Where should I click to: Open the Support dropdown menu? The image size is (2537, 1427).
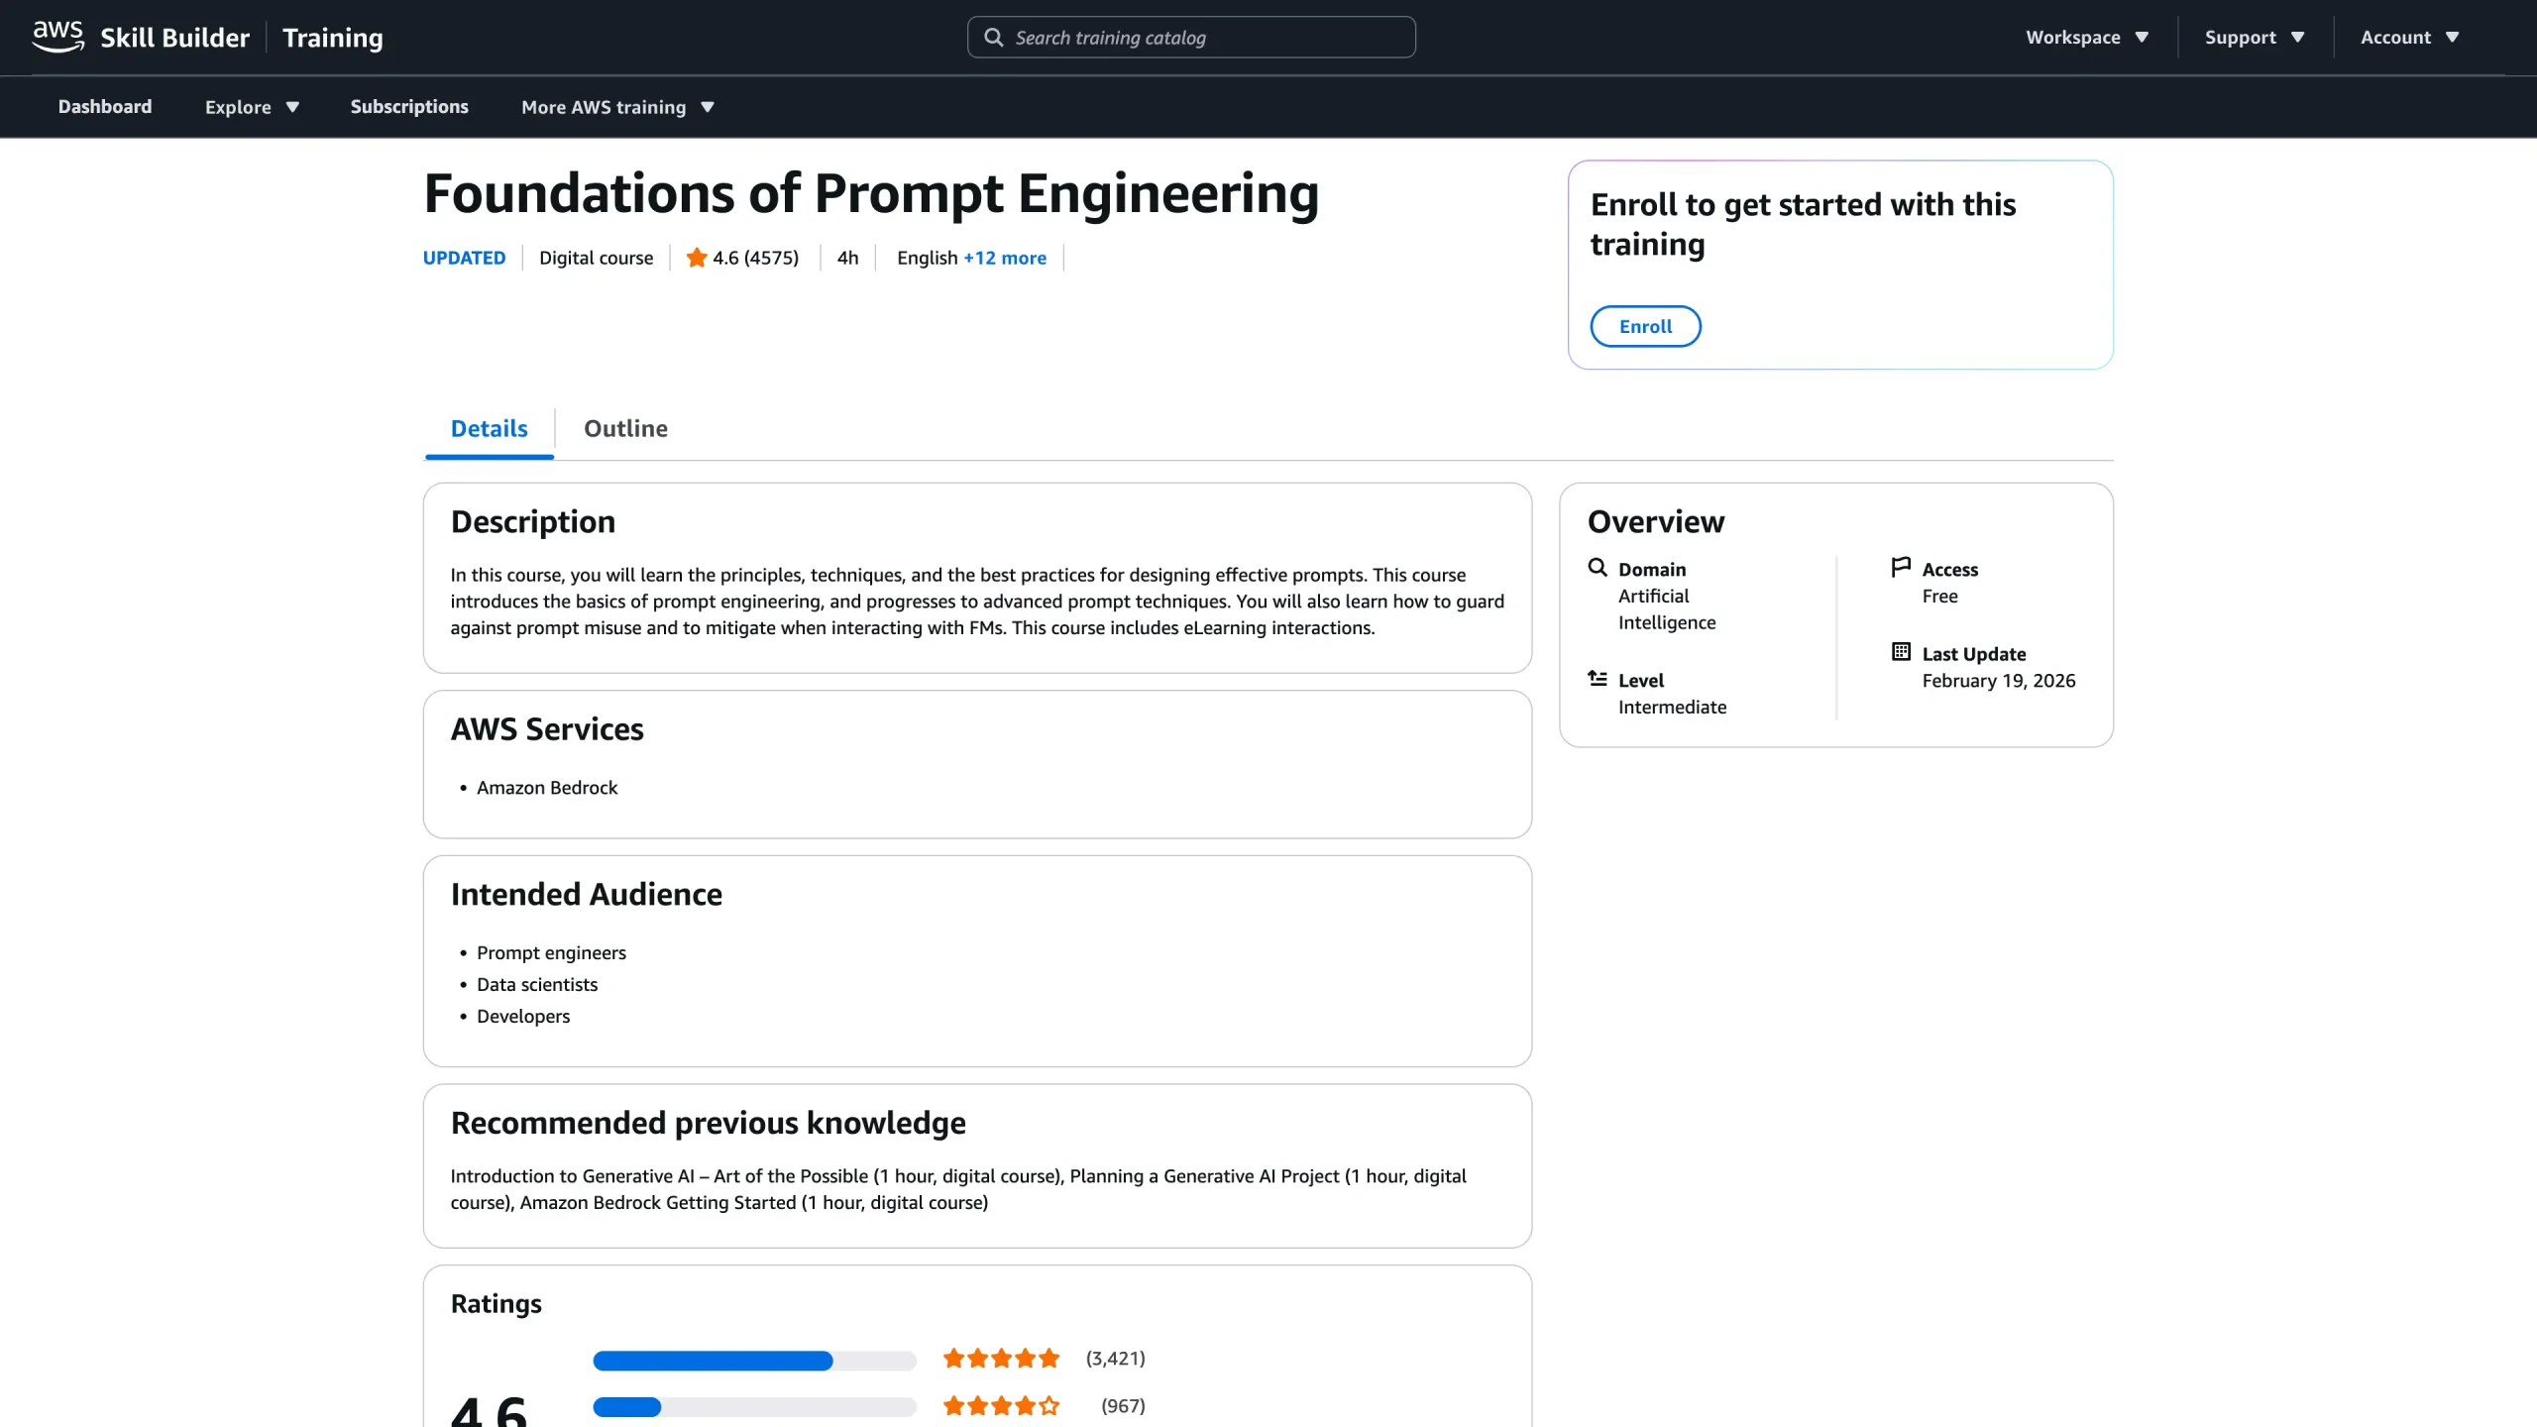[2255, 38]
